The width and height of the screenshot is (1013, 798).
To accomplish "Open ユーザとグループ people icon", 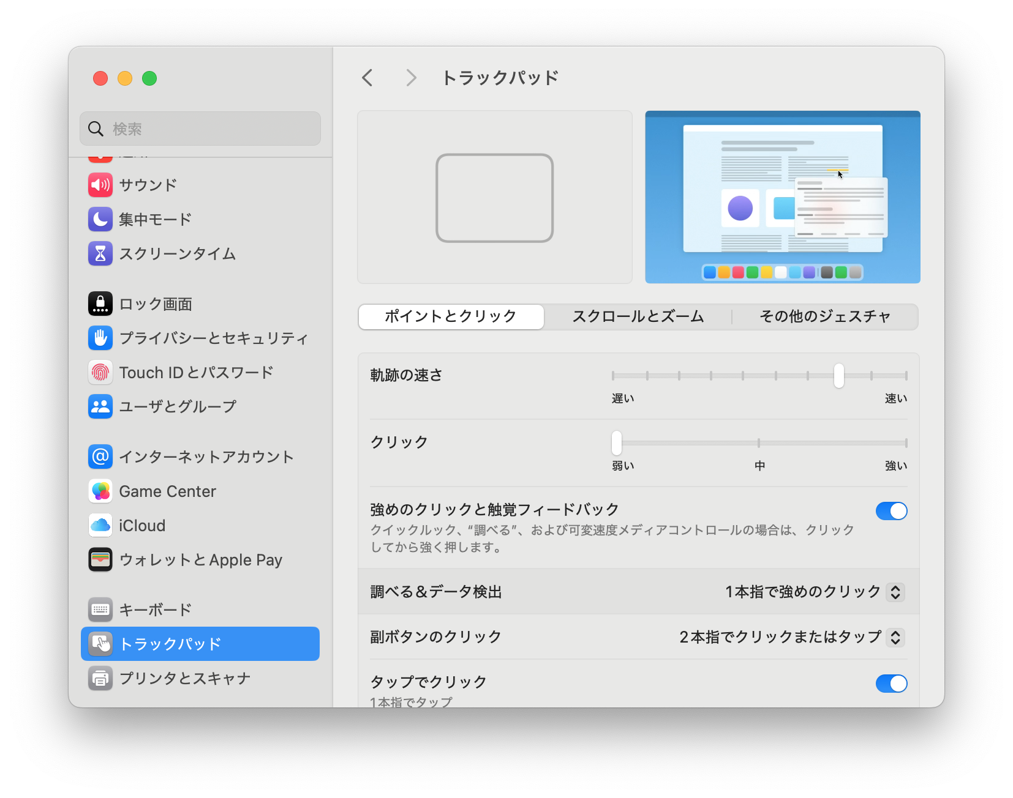I will pyautogui.click(x=100, y=406).
